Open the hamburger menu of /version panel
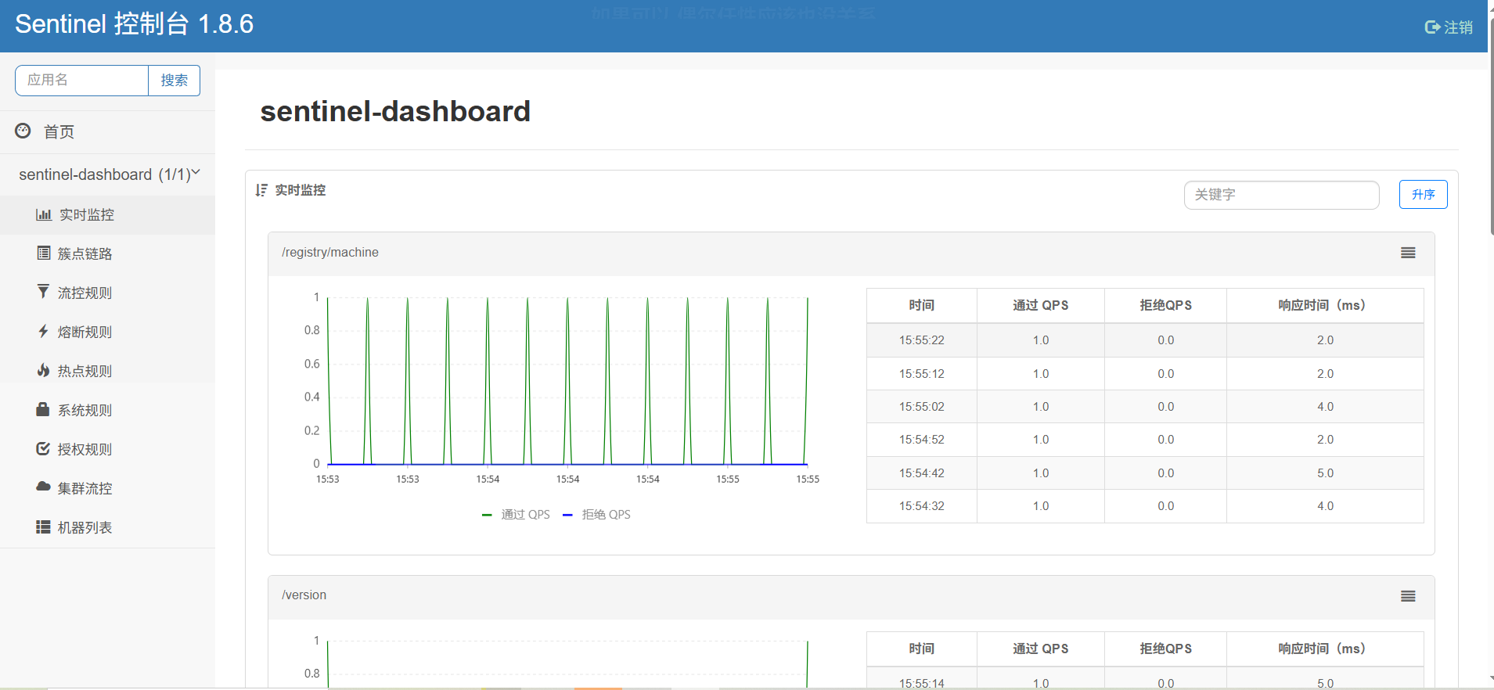This screenshot has width=1494, height=690. pyautogui.click(x=1408, y=596)
